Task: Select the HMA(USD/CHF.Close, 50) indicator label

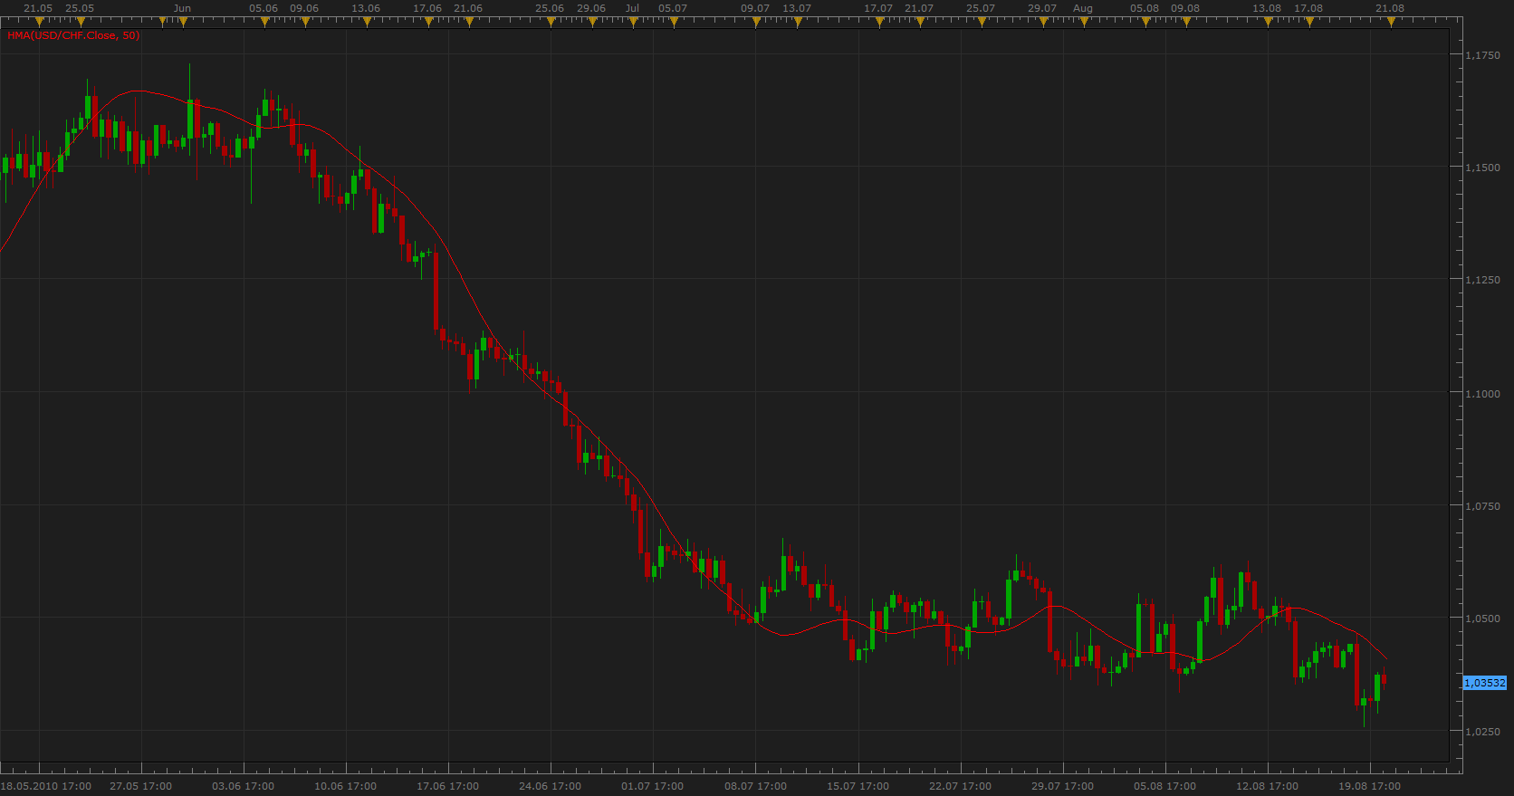Action: click(x=73, y=35)
